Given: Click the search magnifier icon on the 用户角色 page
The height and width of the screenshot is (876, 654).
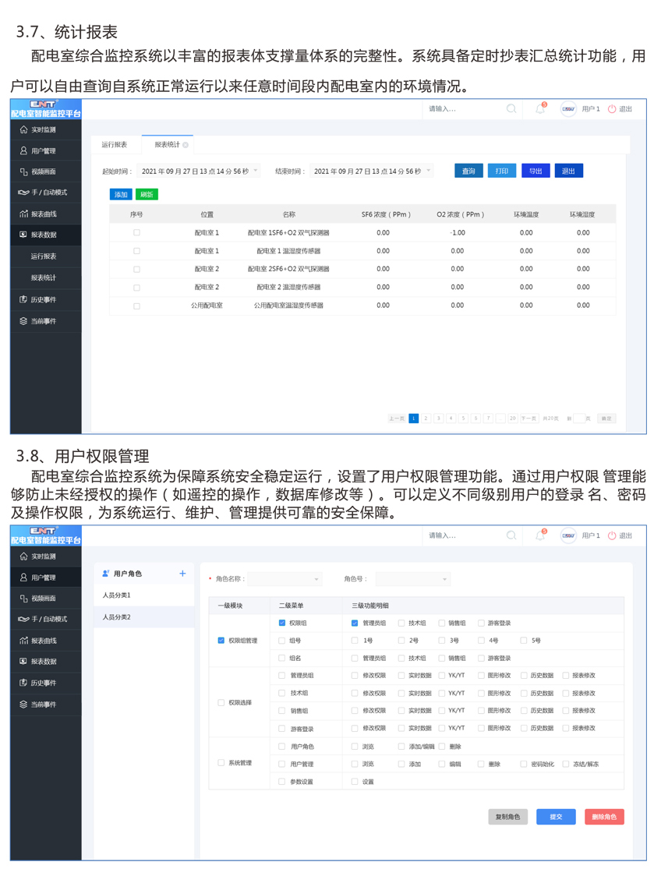Looking at the screenshot, I should (x=511, y=535).
